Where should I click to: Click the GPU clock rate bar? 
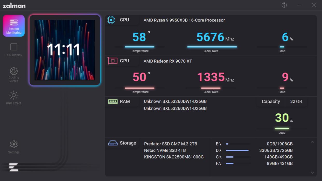pyautogui.click(x=211, y=88)
